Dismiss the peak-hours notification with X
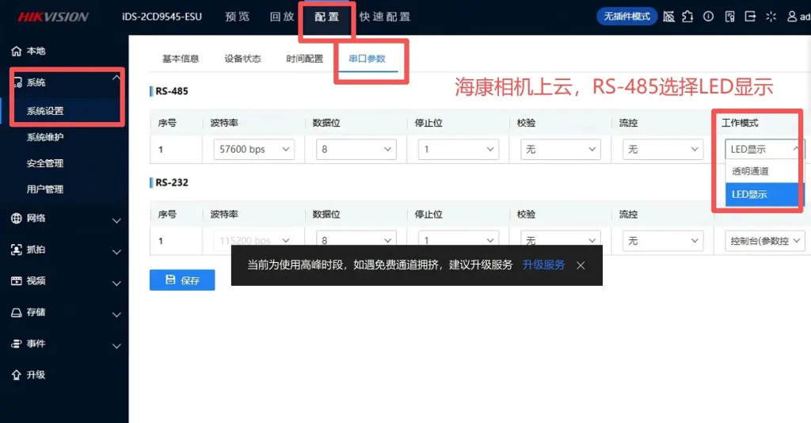811x423 pixels. [x=581, y=265]
